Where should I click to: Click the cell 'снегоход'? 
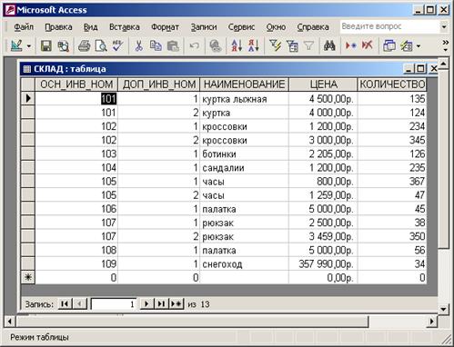coord(245,263)
